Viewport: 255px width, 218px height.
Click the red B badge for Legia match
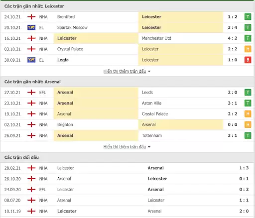(x=248, y=60)
